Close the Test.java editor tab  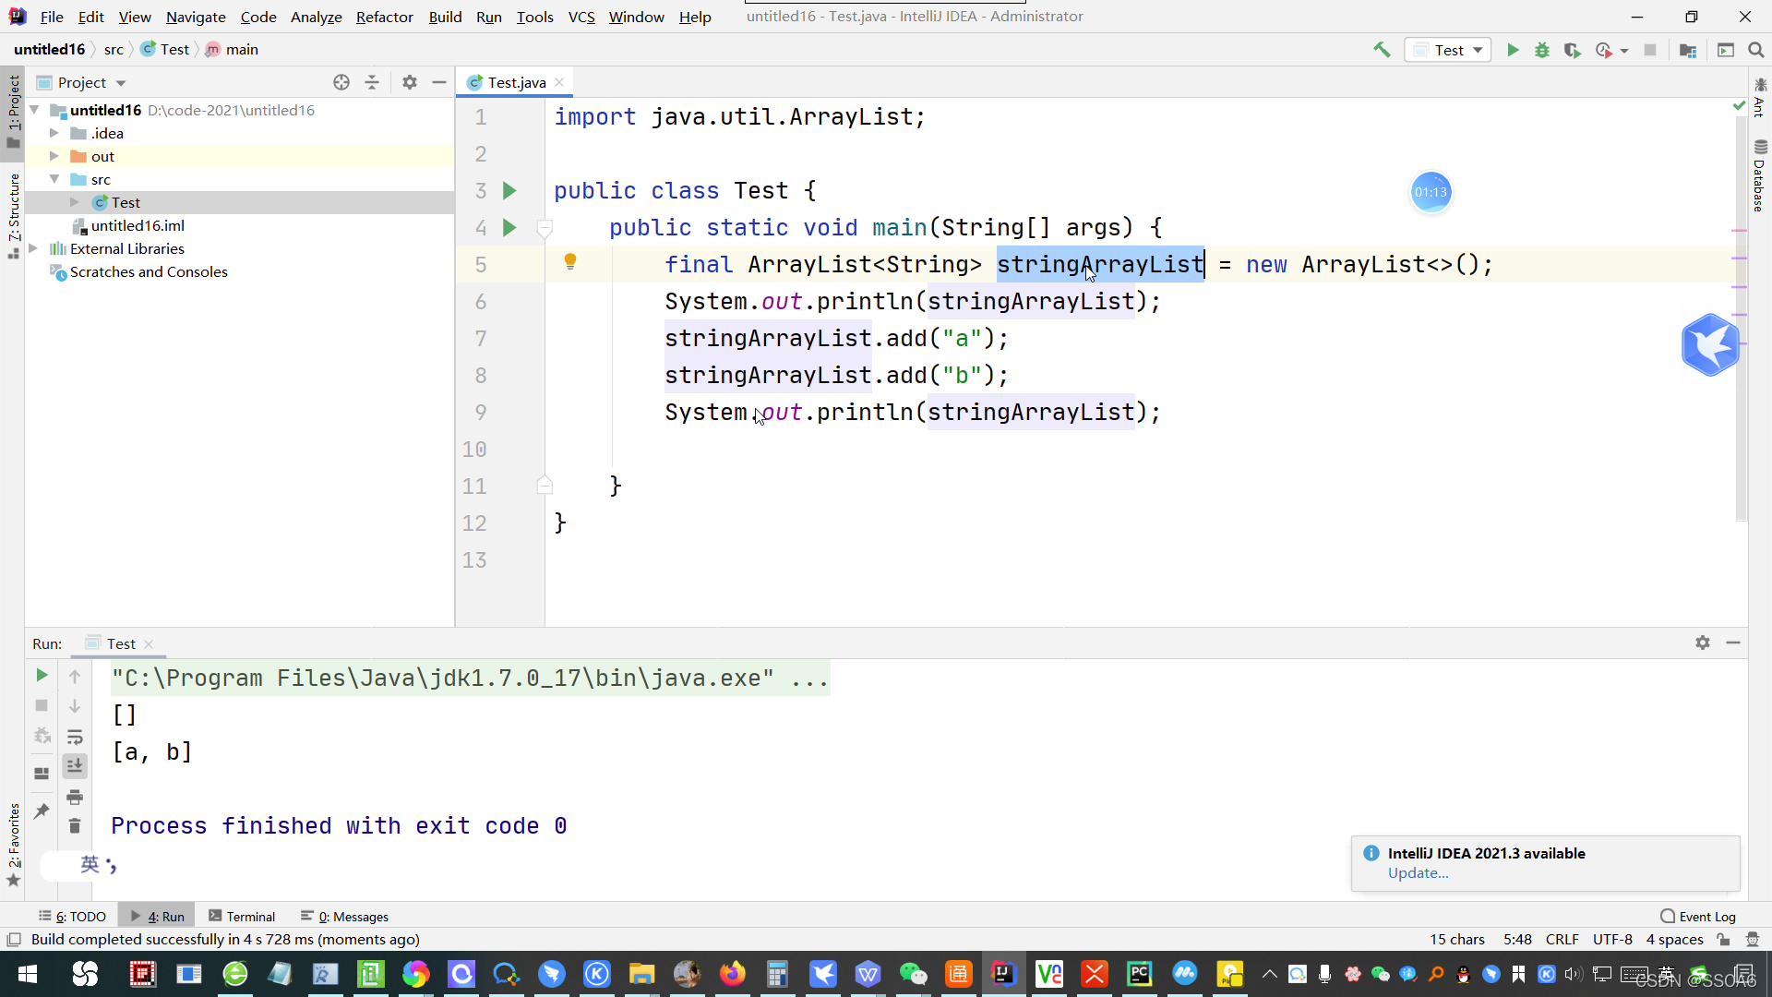(559, 82)
